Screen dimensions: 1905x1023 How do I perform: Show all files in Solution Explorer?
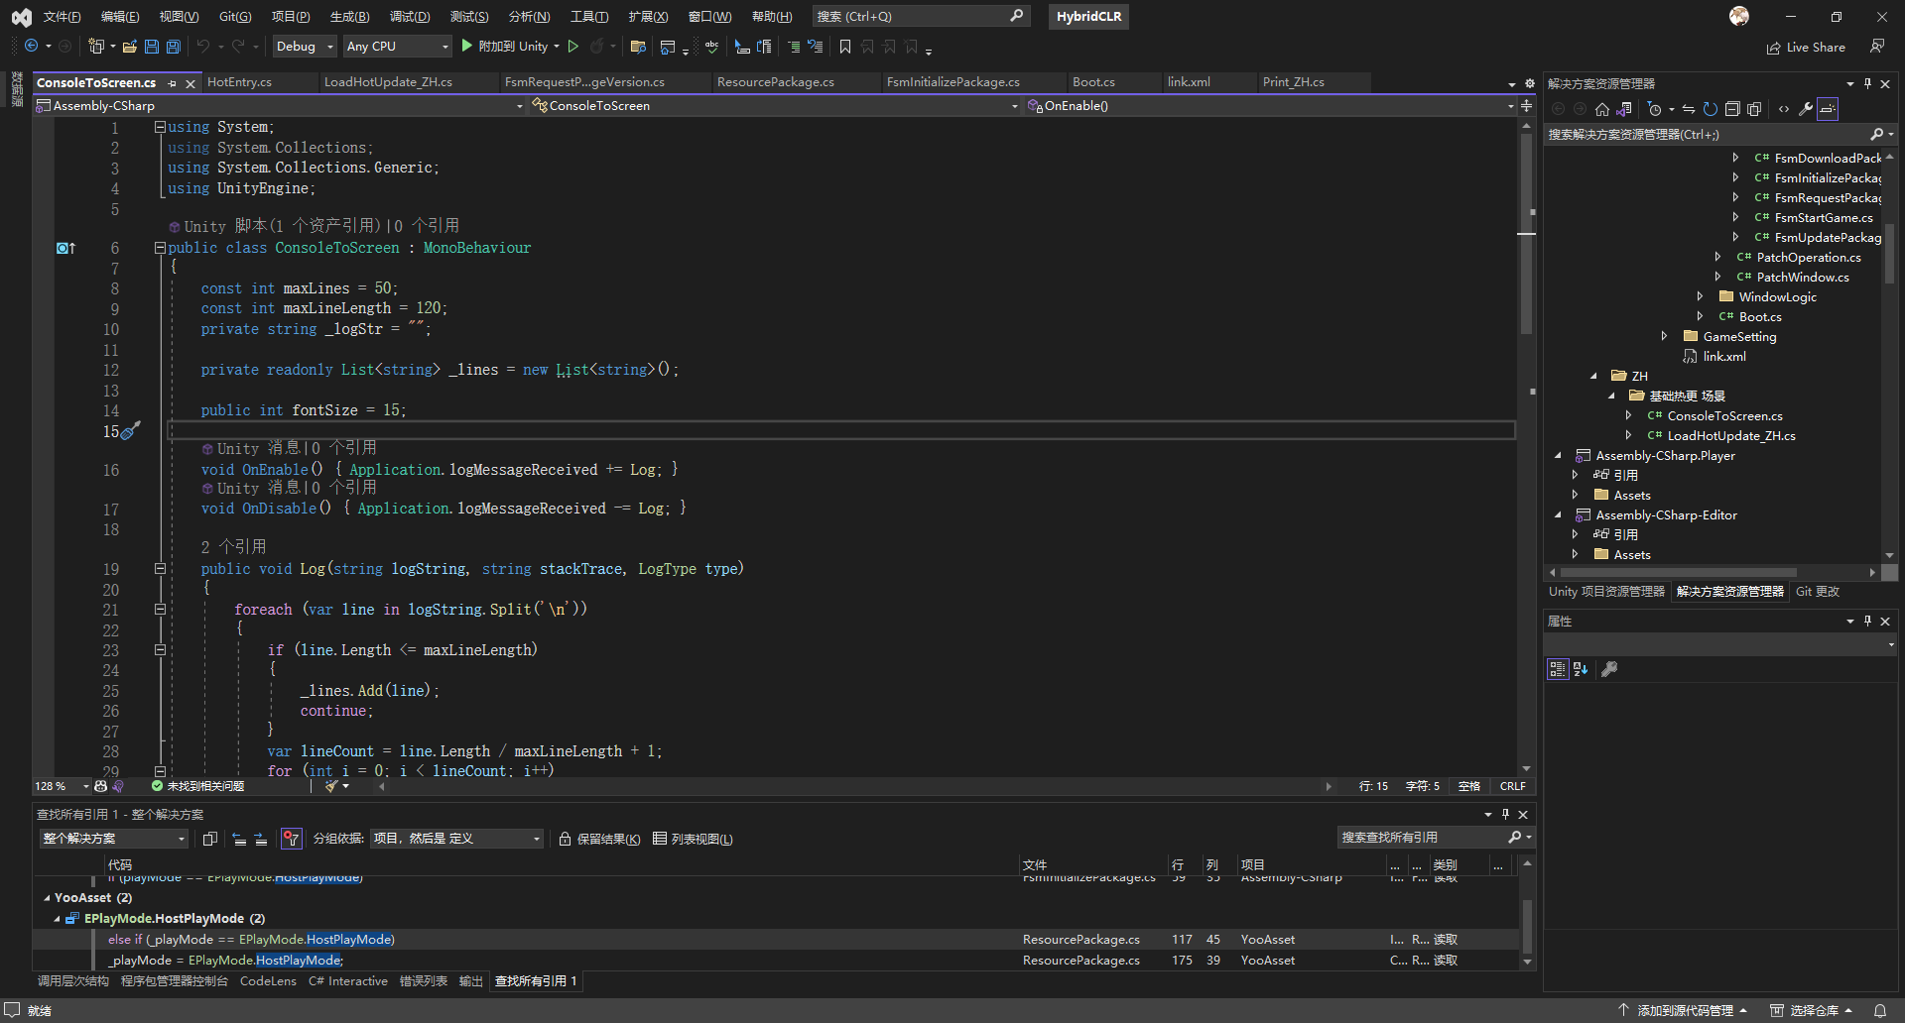click(1754, 109)
